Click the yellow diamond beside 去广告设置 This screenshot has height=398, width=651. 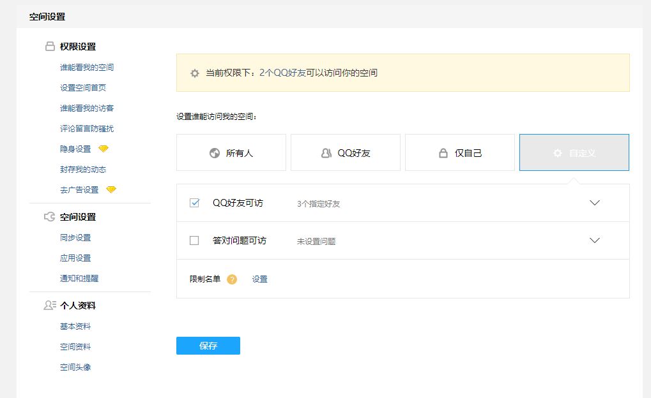coord(111,190)
